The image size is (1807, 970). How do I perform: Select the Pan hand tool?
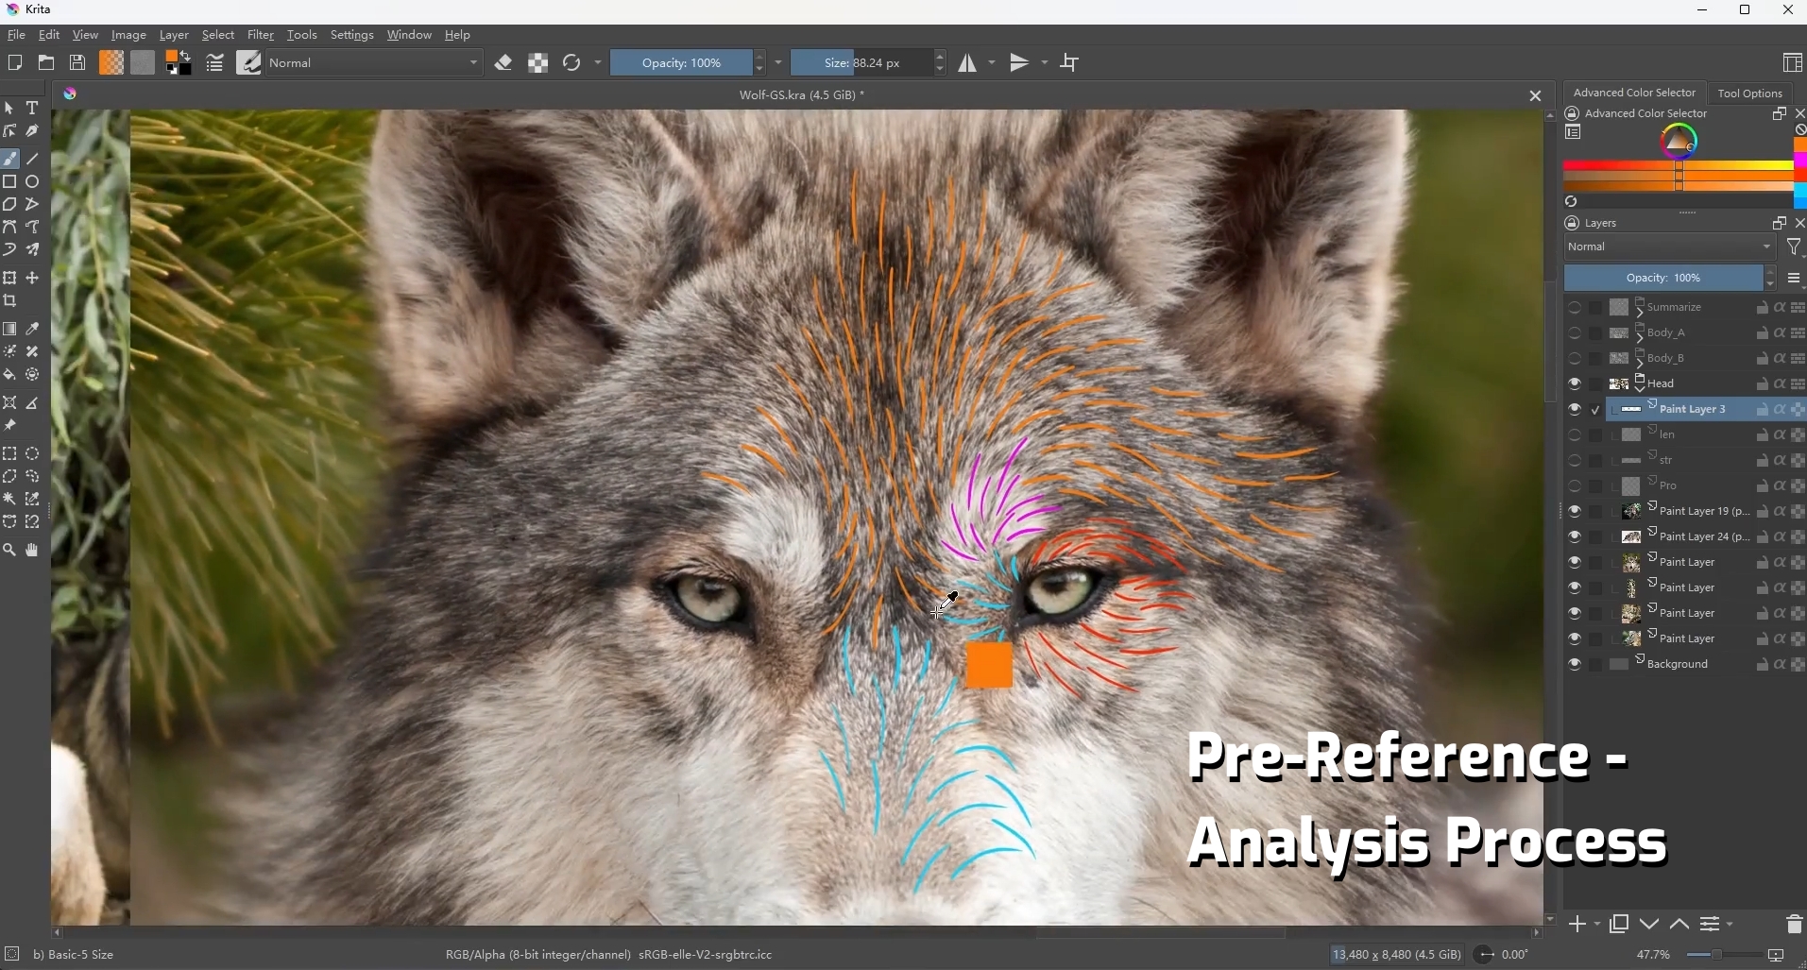point(32,550)
